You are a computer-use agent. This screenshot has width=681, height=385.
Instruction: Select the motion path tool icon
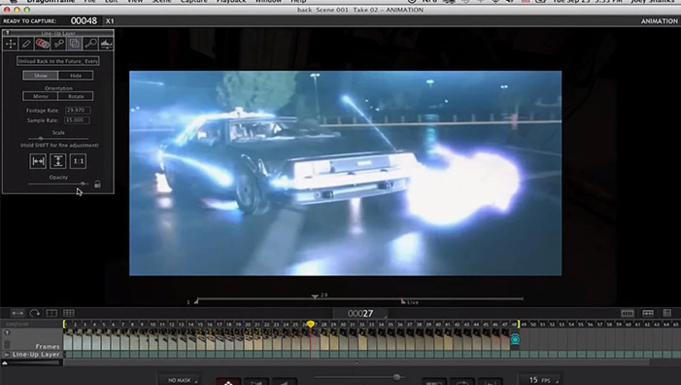coord(59,44)
